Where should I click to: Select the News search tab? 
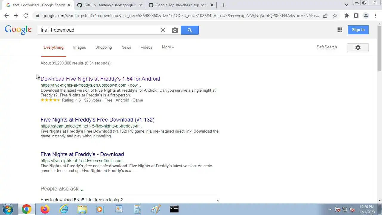tap(126, 47)
